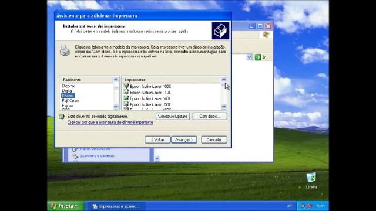Click Epson ActionLaser 1100 driver icon
This screenshot has height=211, width=376.
[x=126, y=92]
